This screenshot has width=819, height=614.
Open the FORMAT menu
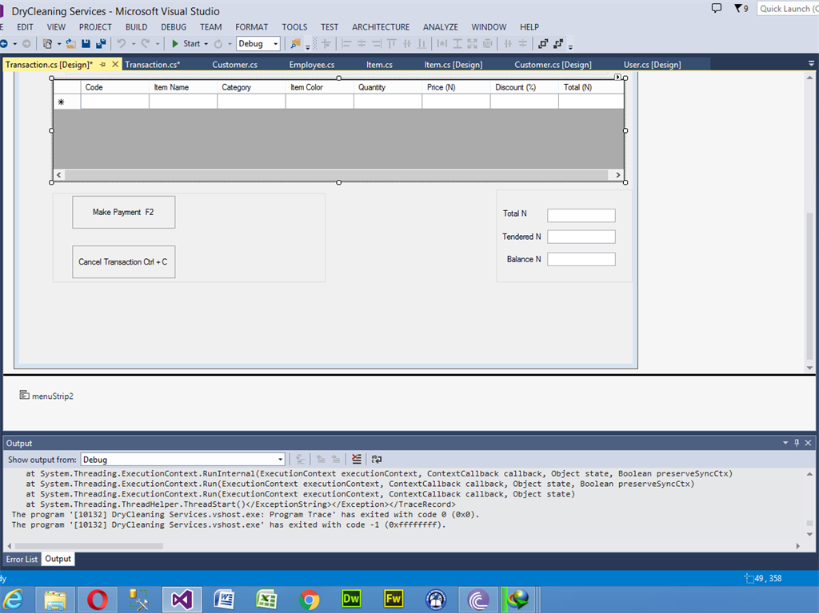click(251, 27)
